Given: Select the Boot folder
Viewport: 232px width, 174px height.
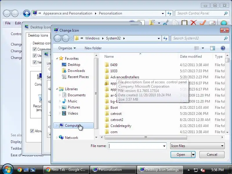Looking at the screenshot, I should click(x=114, y=107).
